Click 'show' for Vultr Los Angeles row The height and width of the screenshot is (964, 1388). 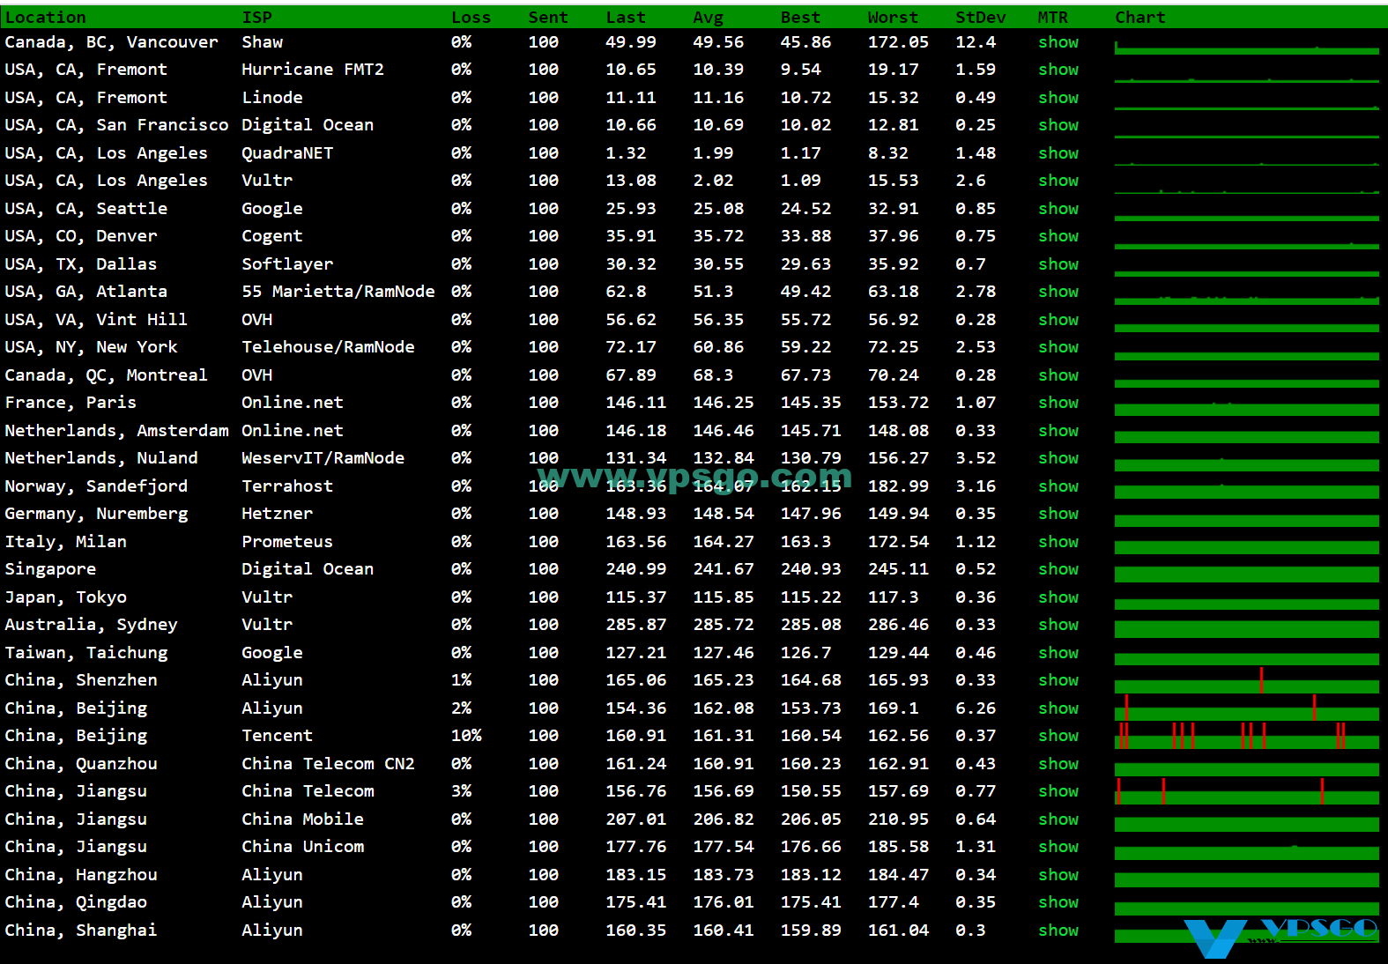(1058, 181)
